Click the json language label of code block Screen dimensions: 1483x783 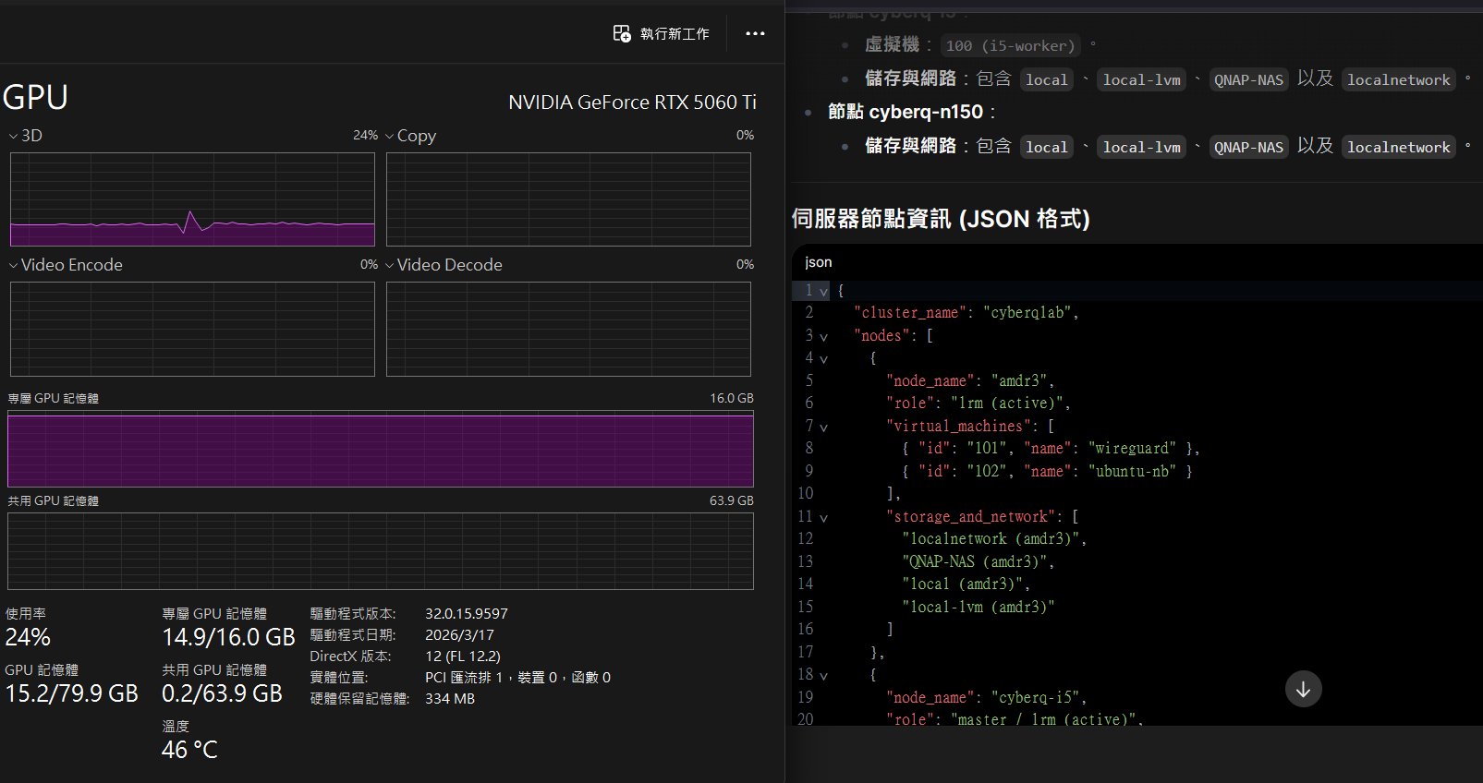click(818, 262)
